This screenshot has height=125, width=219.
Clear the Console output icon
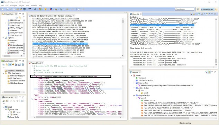pyautogui.click(x=191, y=14)
